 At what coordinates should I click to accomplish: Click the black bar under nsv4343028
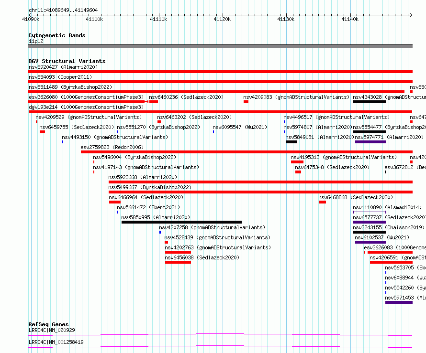(x=369, y=102)
